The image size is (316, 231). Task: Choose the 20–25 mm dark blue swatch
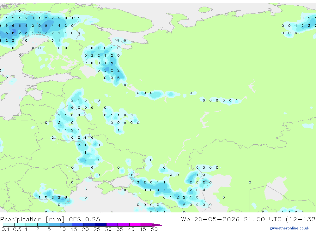(89, 225)
